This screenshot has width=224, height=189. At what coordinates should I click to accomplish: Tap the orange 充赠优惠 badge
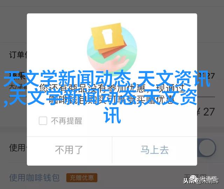(x=82, y=178)
